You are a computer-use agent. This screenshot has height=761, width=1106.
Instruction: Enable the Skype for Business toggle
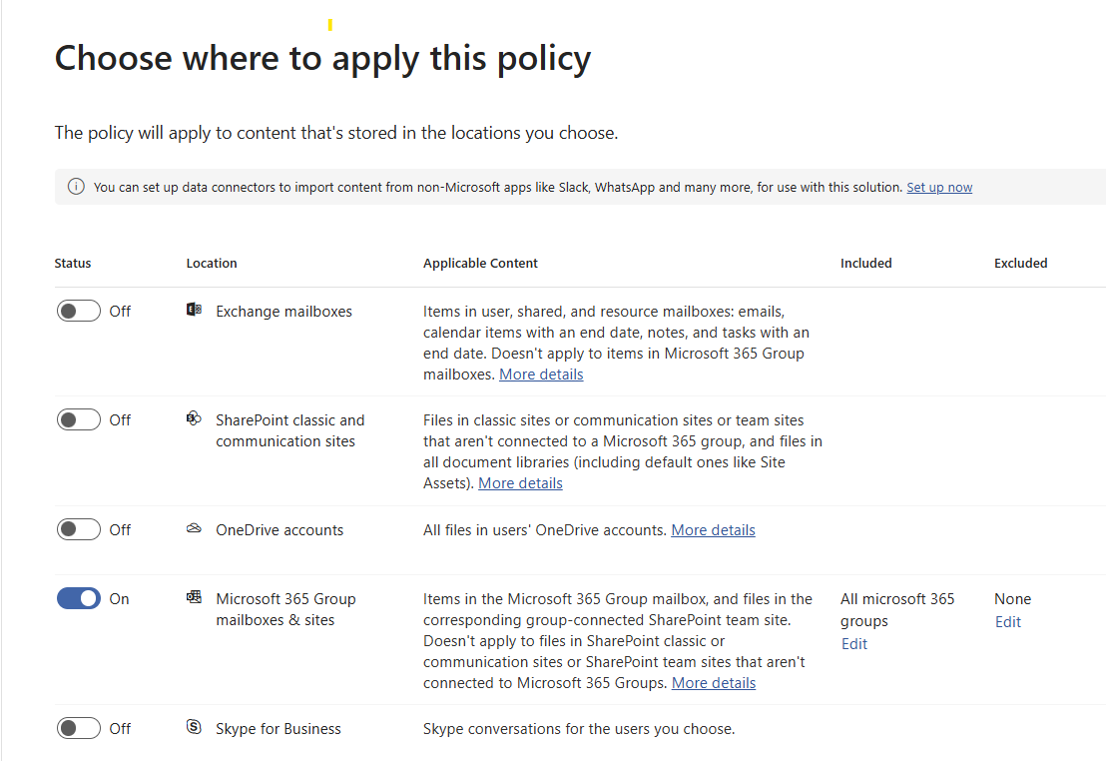[x=79, y=728]
